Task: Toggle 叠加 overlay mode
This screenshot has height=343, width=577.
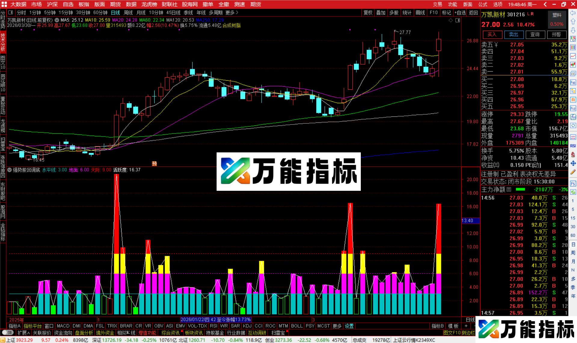Action: (381, 13)
